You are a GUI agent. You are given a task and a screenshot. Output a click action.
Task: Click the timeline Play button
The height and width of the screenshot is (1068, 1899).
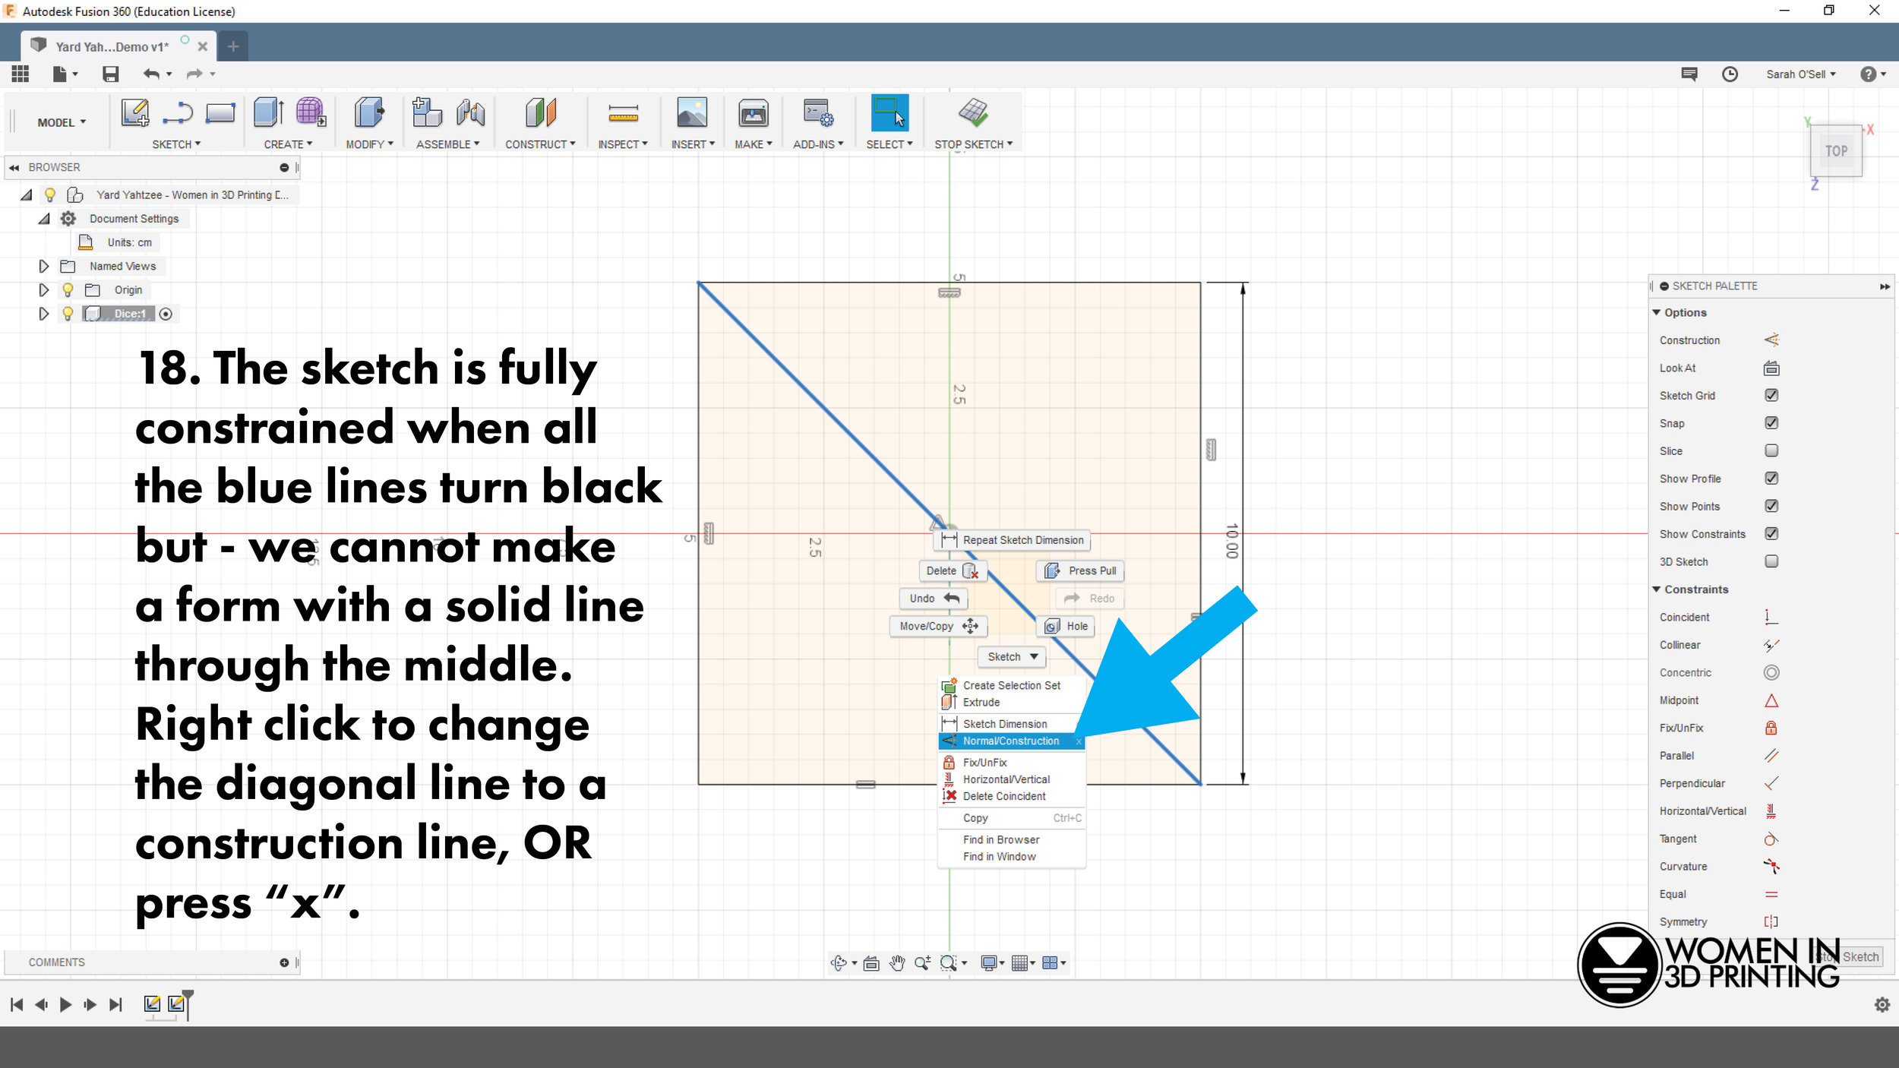(x=65, y=1005)
